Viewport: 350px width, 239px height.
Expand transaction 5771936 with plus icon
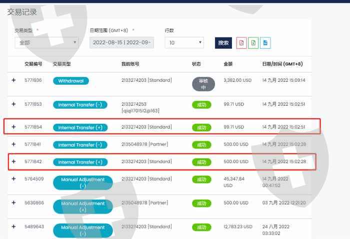(13, 80)
